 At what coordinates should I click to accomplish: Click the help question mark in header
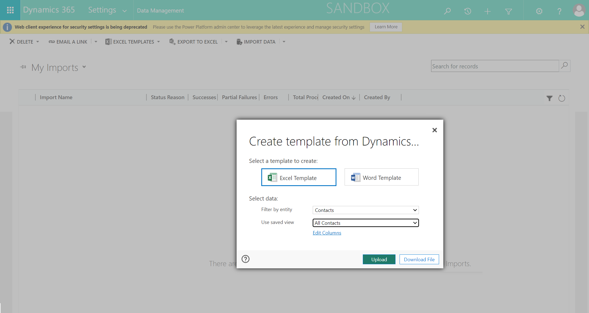tap(559, 11)
